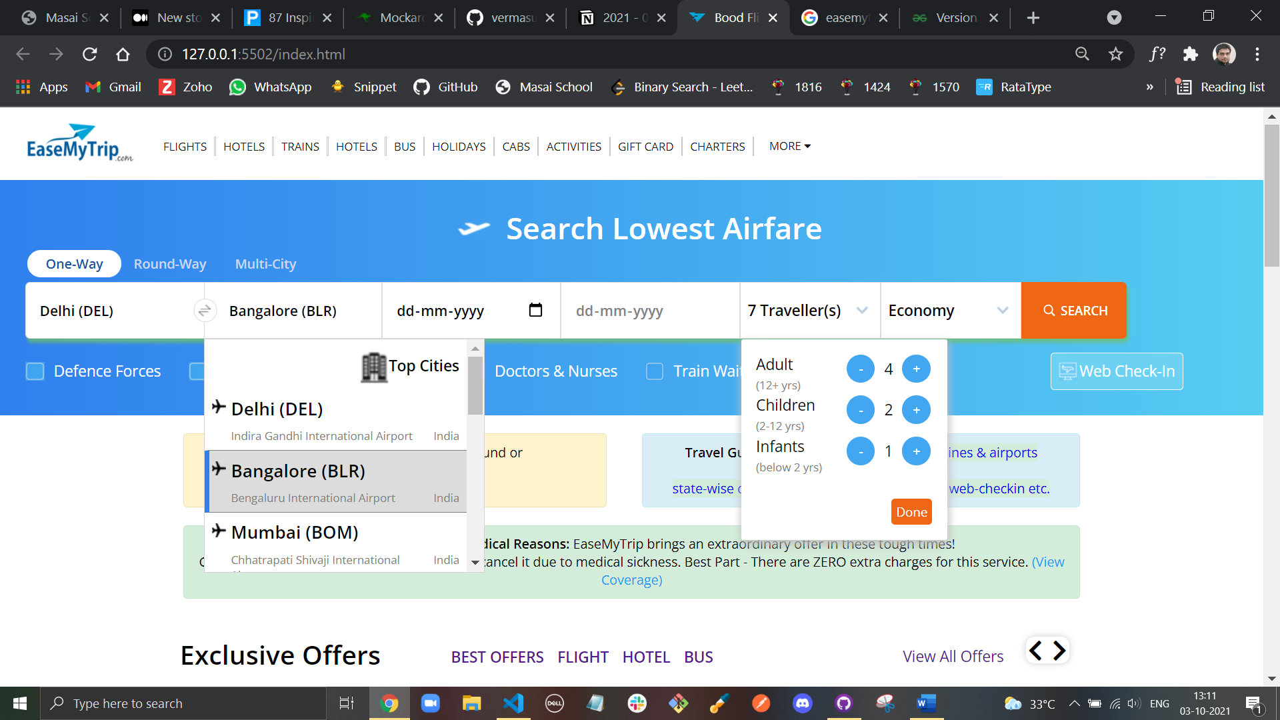1280x720 pixels.
Task: Open the Economy class dropdown
Action: (949, 310)
